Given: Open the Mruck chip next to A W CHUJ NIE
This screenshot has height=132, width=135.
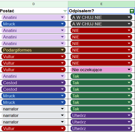Looking at the screenshot, I should point(34,24).
